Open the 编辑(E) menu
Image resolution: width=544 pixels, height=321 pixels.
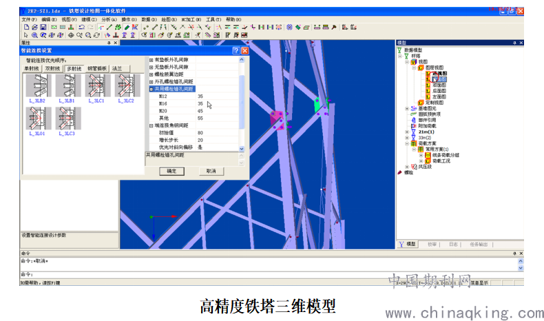(50, 19)
